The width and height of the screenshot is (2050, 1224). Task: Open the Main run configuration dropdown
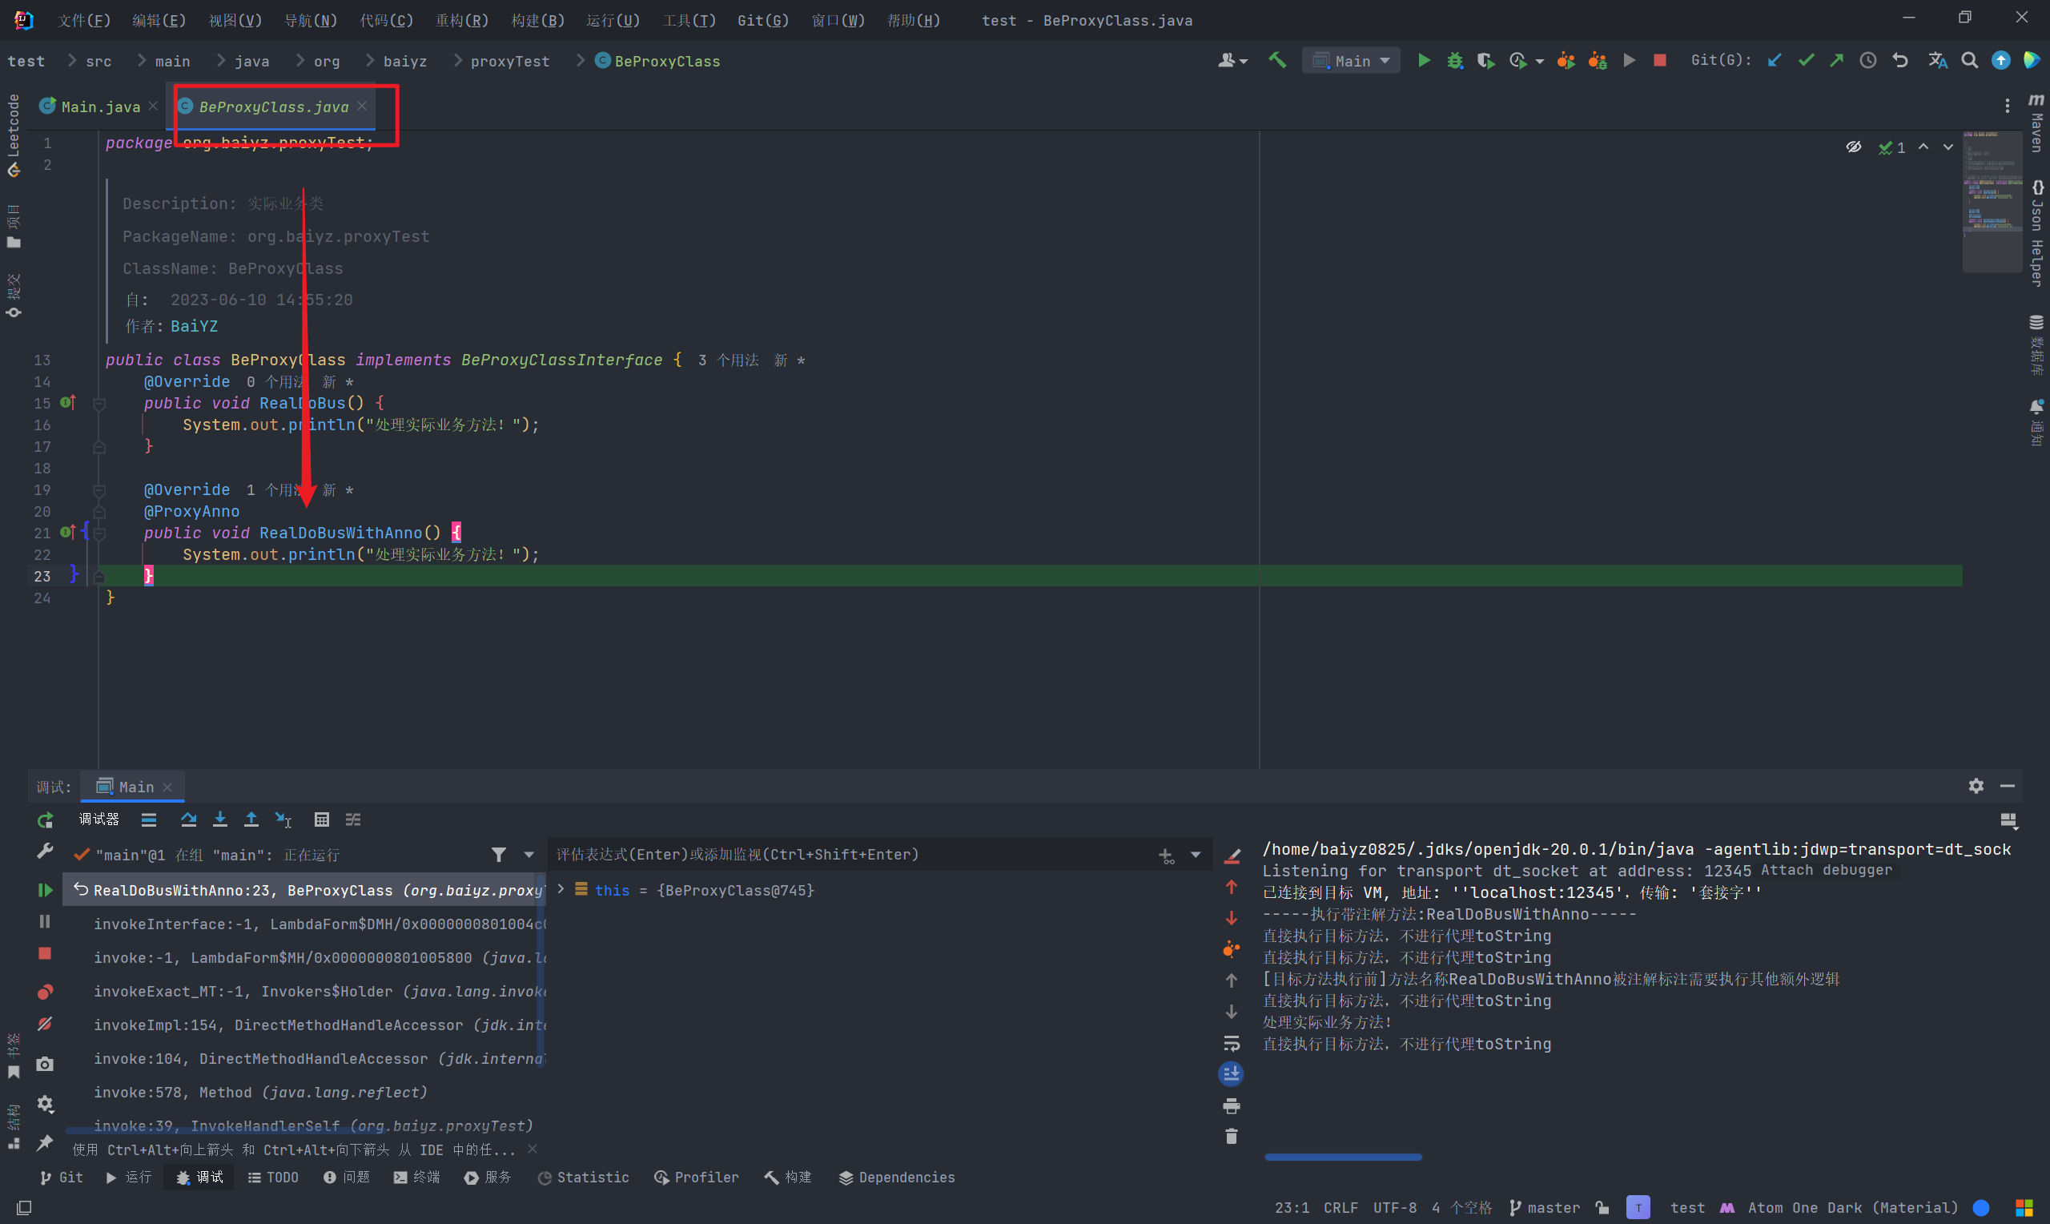point(1350,60)
